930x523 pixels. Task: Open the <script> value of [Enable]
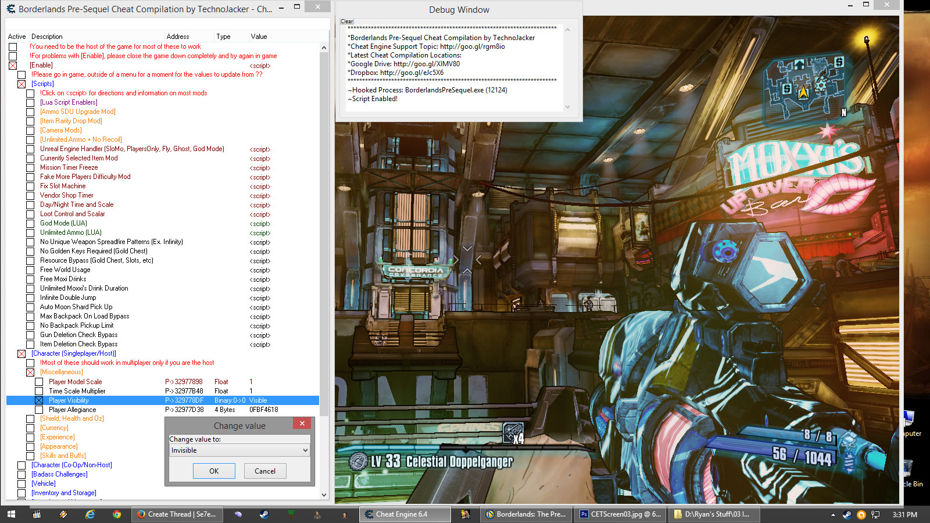[260, 66]
